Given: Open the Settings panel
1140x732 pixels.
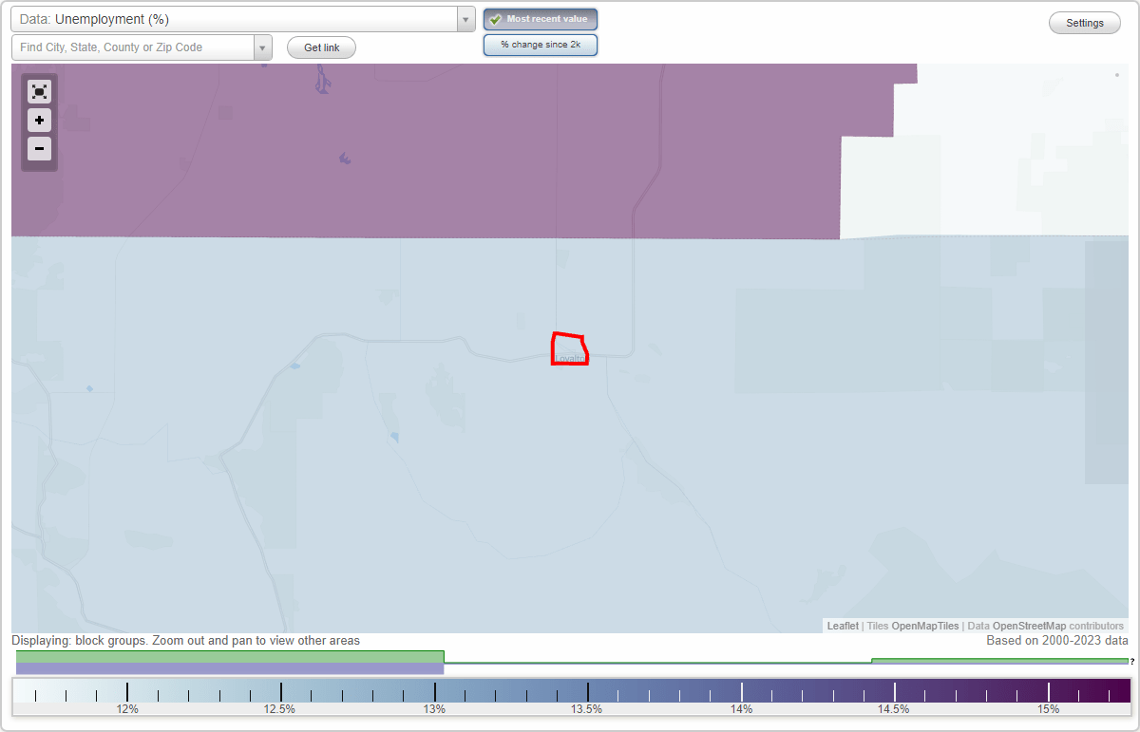Looking at the screenshot, I should [1084, 22].
